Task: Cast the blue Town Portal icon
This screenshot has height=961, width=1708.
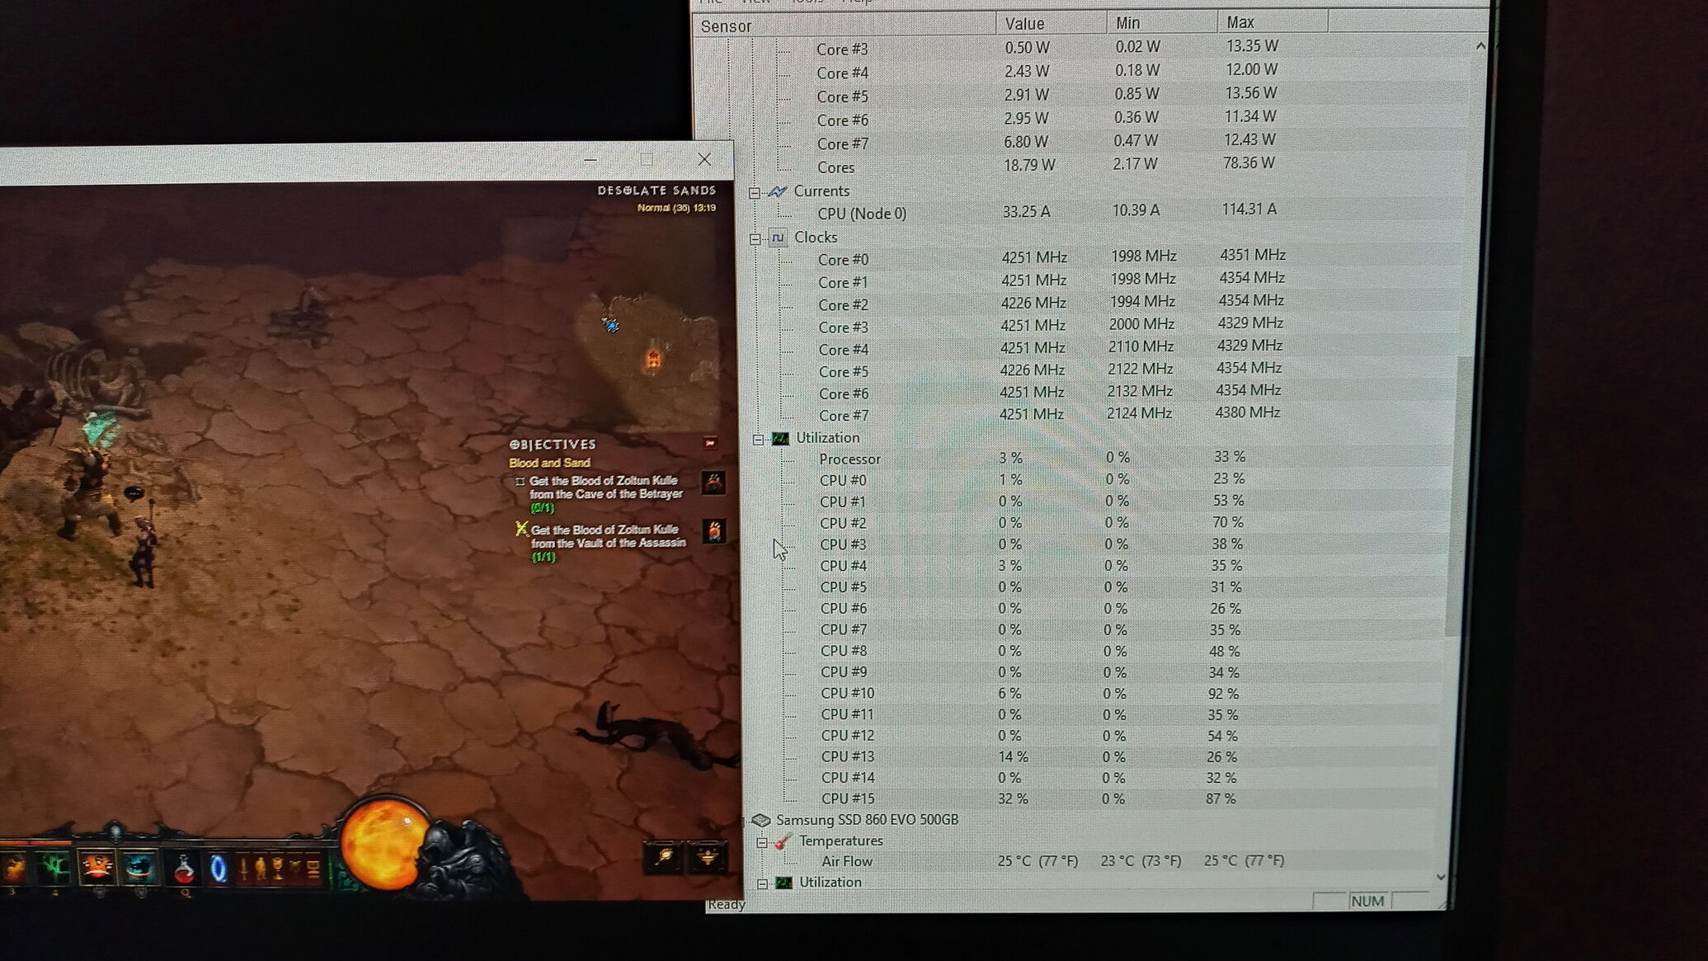Action: pos(219,869)
